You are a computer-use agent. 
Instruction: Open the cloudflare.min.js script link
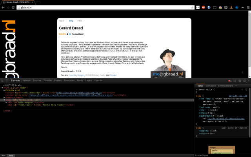pyautogui.click(x=71, y=95)
